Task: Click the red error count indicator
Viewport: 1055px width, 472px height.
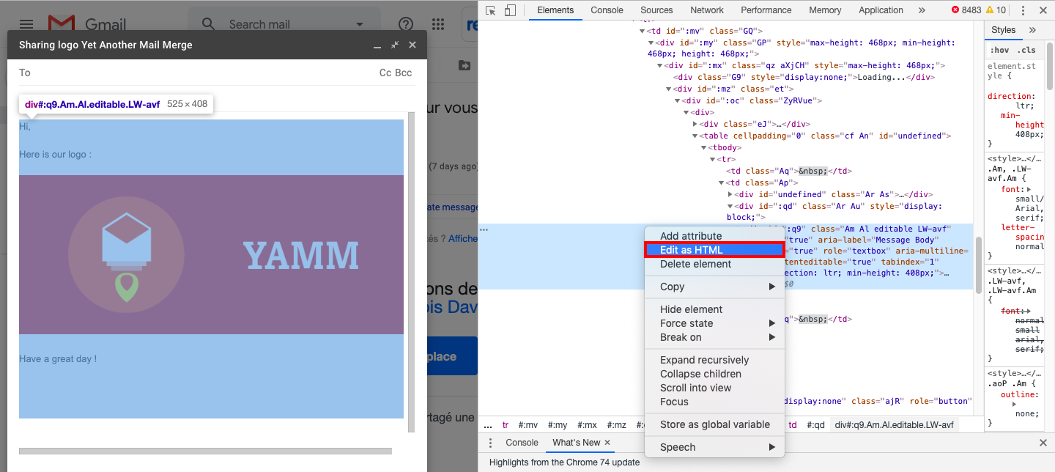Action: click(x=966, y=10)
